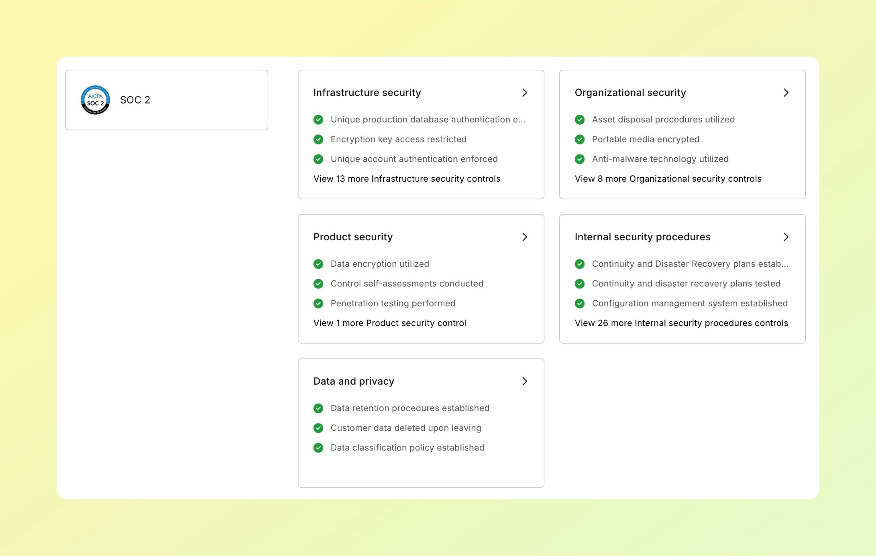The image size is (876, 556).
Task: Click check icon for Anti-malware technology utilized
Action: coord(580,159)
